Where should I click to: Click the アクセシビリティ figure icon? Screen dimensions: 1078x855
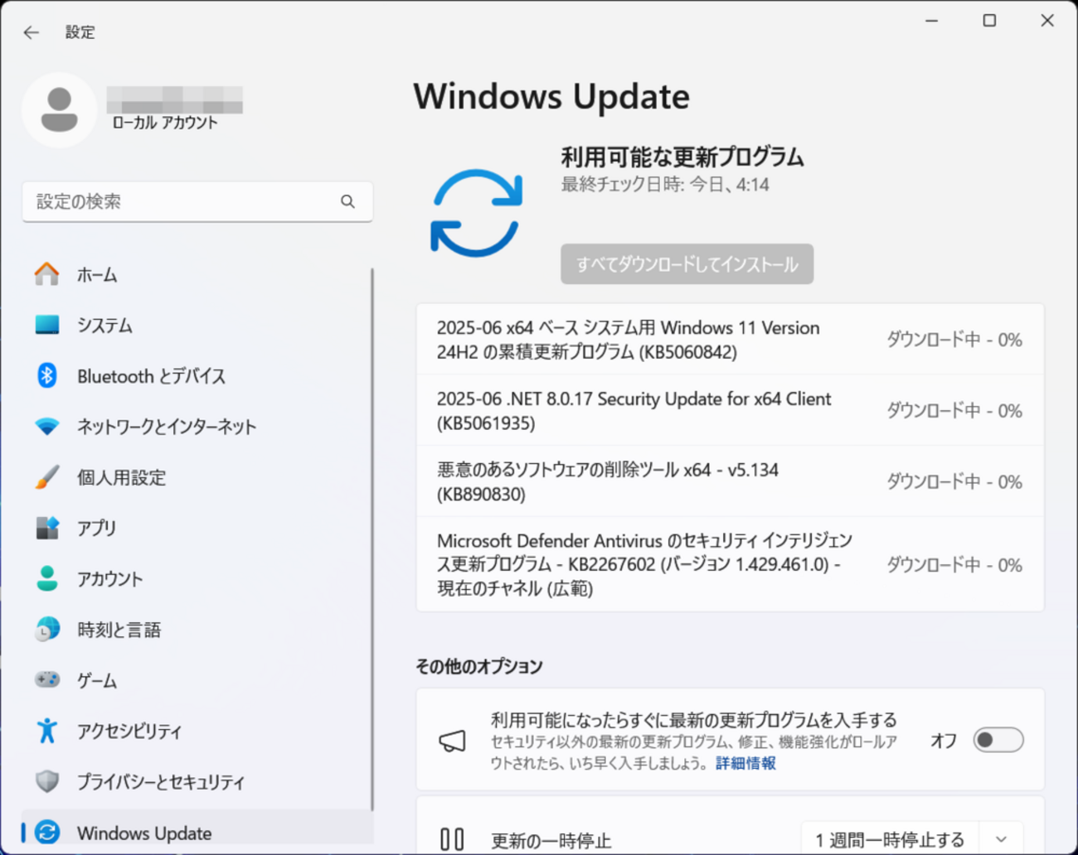click(x=47, y=731)
